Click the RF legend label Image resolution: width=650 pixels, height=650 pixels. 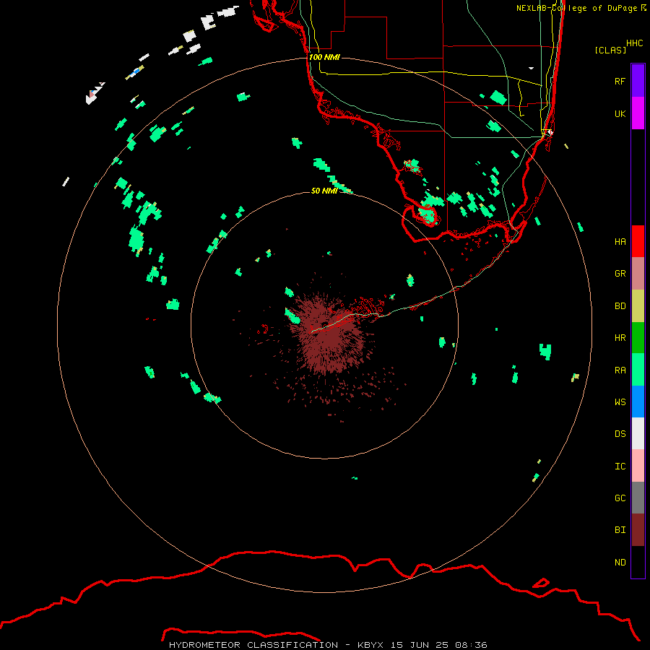pyautogui.click(x=620, y=81)
